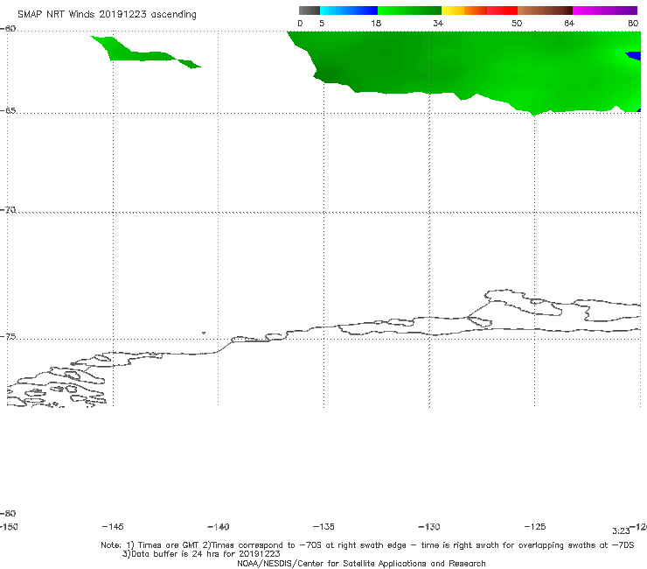Click the magenta-purple segment of the color bar
This screenshot has width=647, height=569.
pos(605,11)
